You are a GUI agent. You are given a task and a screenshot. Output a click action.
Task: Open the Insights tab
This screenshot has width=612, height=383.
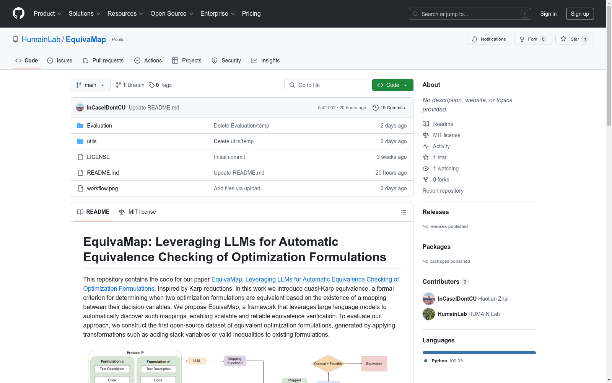tap(265, 61)
